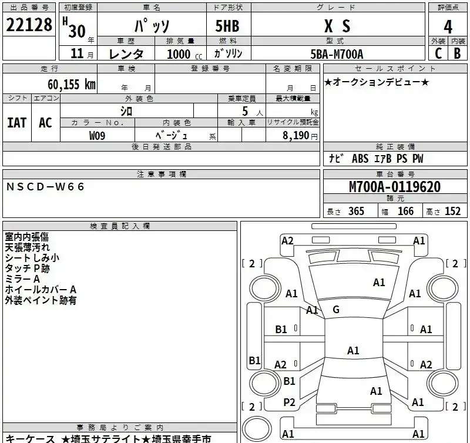The height and width of the screenshot is (443, 470).
Task: Click the エアB equipment entry
Action: pyautogui.click(x=383, y=159)
